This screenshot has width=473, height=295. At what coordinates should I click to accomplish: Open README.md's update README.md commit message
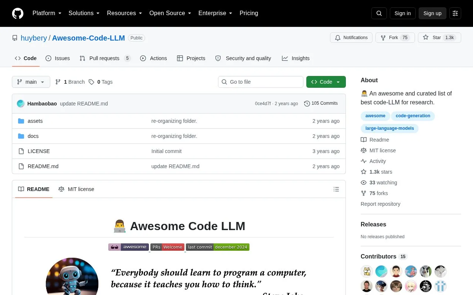pos(175,166)
